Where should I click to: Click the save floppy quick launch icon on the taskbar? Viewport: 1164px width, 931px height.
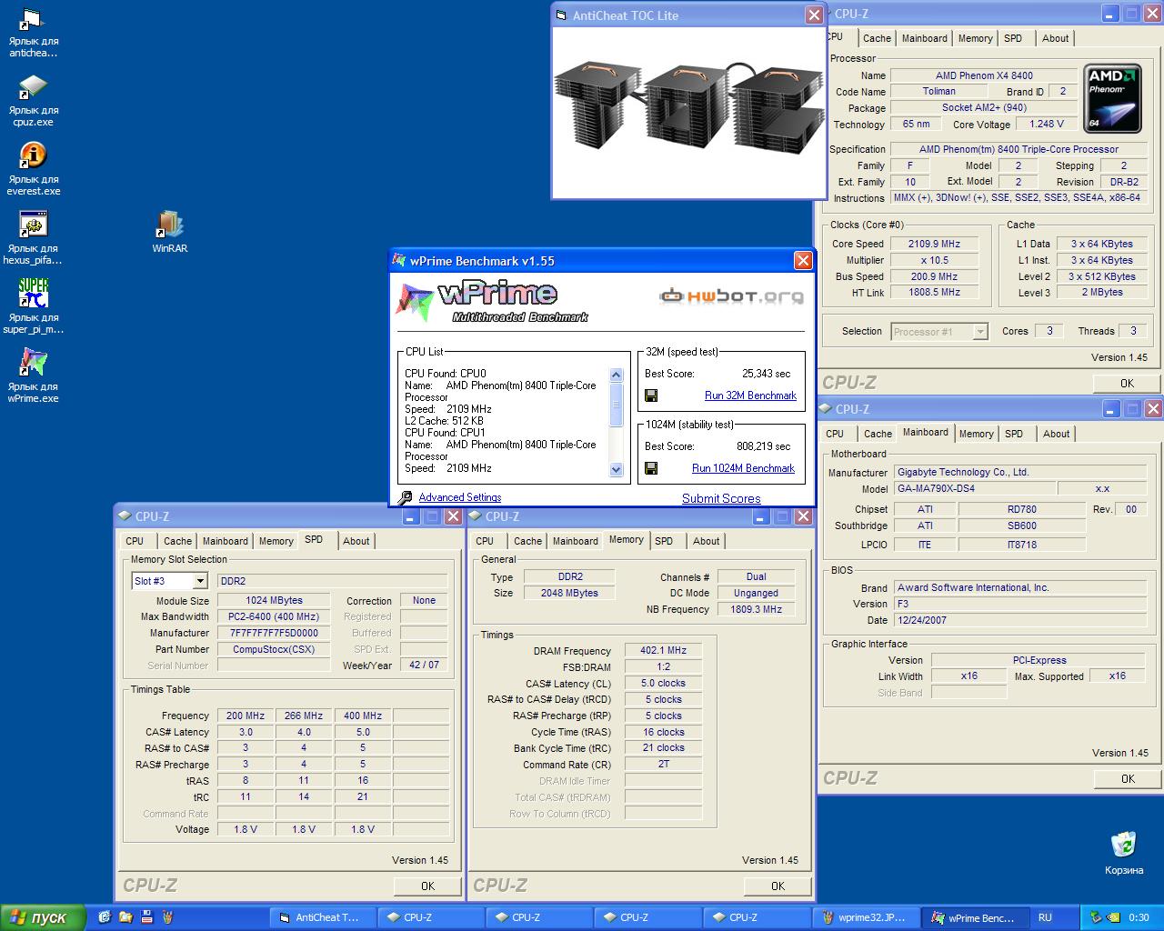pyautogui.click(x=146, y=917)
